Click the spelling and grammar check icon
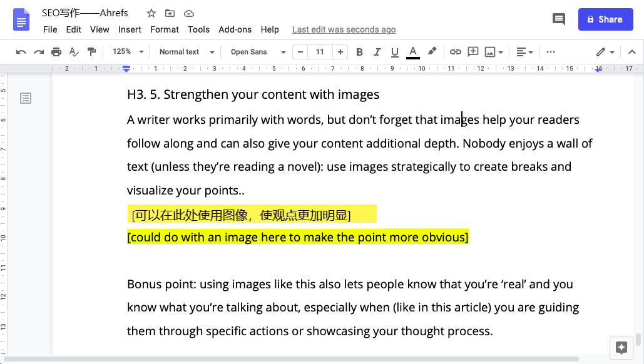This screenshot has width=644, height=364. [74, 52]
